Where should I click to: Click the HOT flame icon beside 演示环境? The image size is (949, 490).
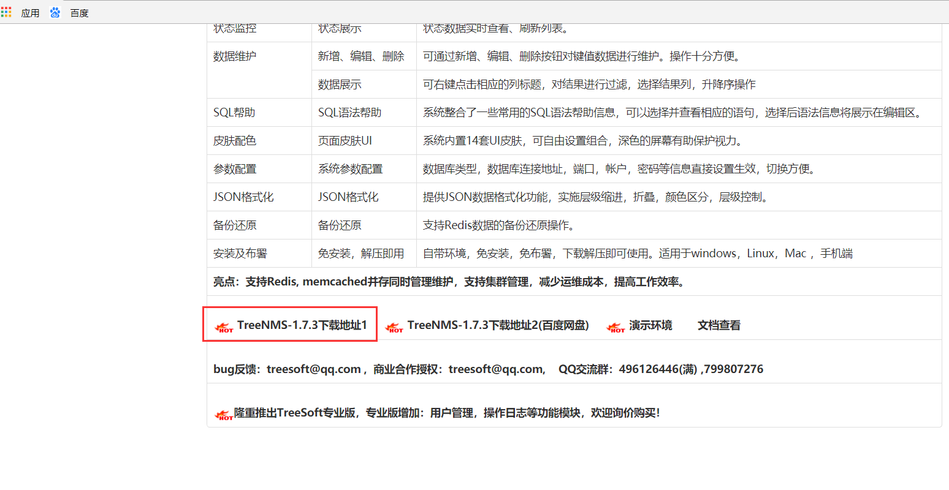click(x=616, y=328)
